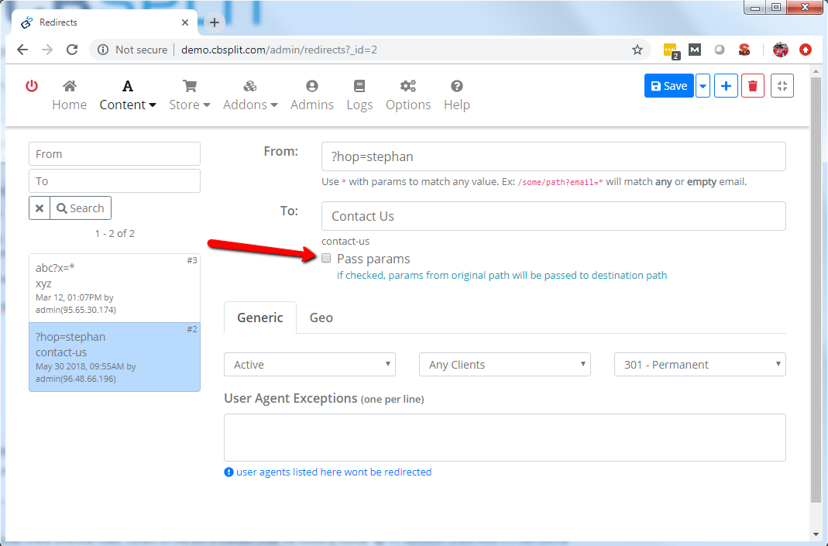Open the Admins section
This screenshot has width=828, height=546.
click(x=311, y=95)
